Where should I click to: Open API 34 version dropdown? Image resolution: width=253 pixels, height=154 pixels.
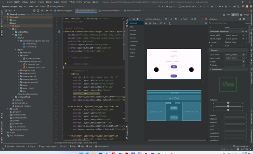tap(195, 19)
